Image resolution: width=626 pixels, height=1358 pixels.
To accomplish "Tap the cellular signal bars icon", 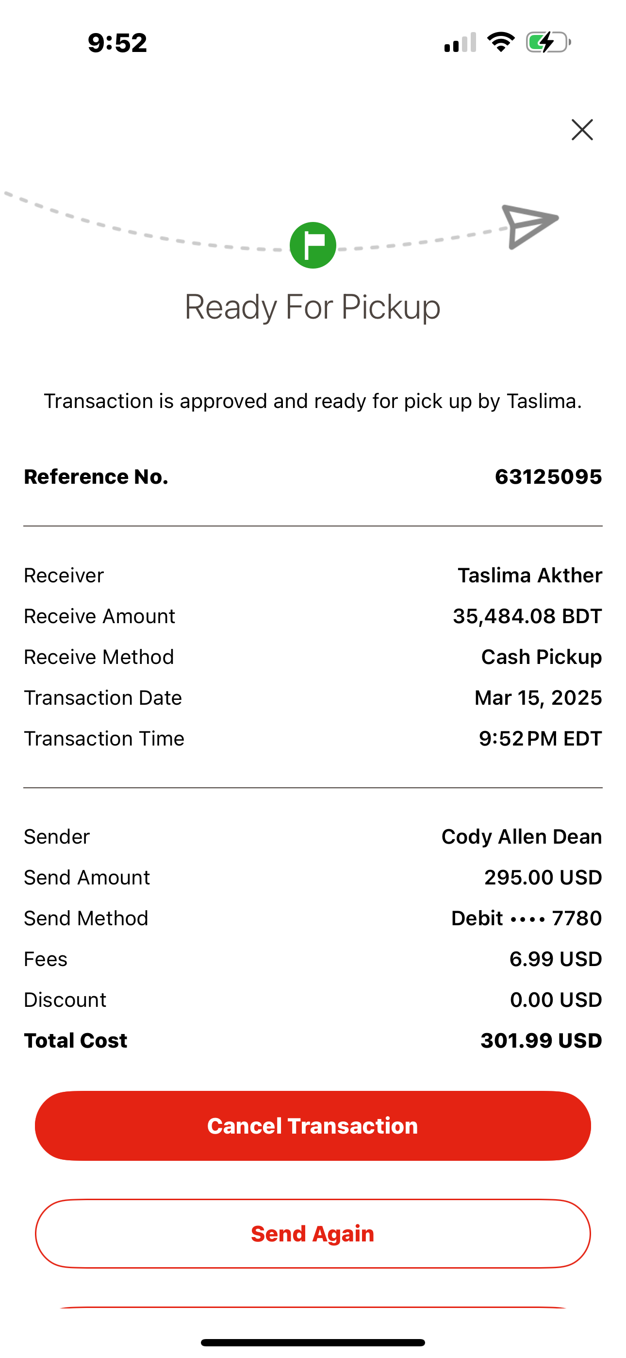I will [460, 43].
